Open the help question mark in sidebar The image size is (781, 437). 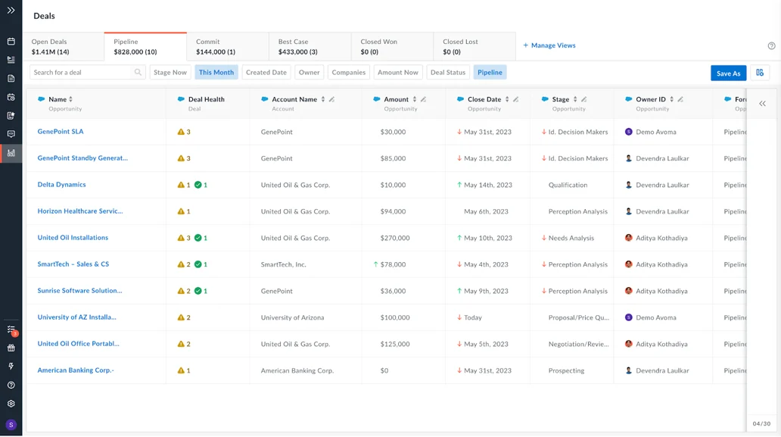(x=11, y=385)
